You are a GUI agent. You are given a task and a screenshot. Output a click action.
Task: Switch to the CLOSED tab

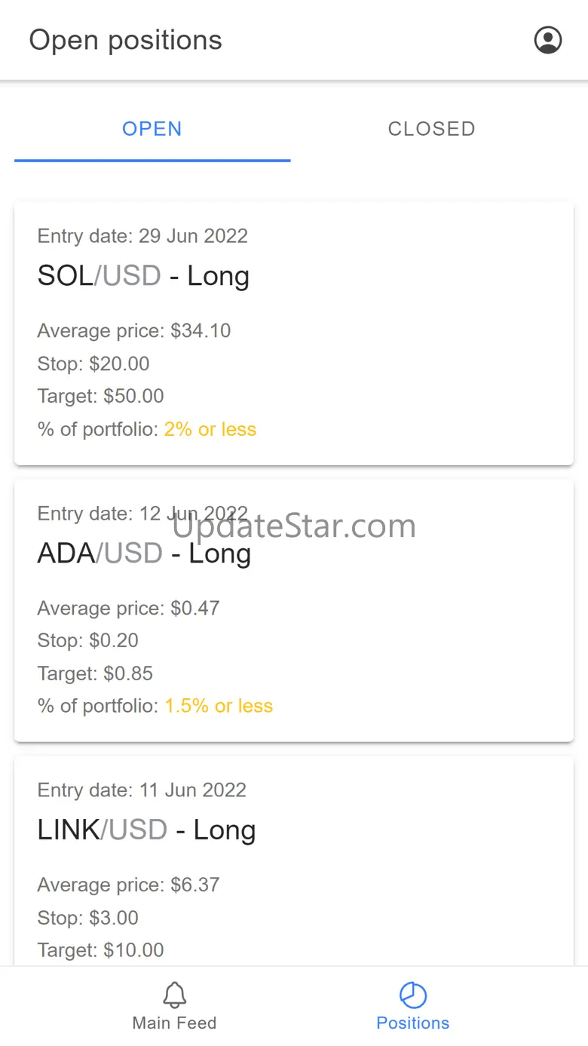tap(431, 129)
